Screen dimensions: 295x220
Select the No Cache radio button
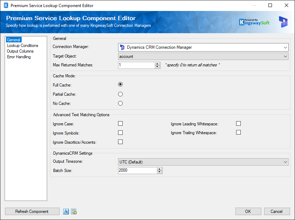click(x=121, y=103)
